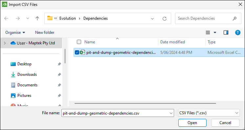Viewport: 245px width, 130px height.
Task: Click the horizontal scrollbar under file list
Action: click(145, 103)
